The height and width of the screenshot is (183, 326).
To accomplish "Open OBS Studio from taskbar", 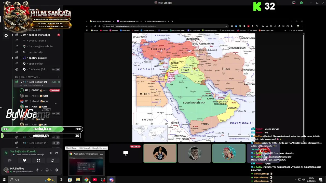I will pos(103,180).
